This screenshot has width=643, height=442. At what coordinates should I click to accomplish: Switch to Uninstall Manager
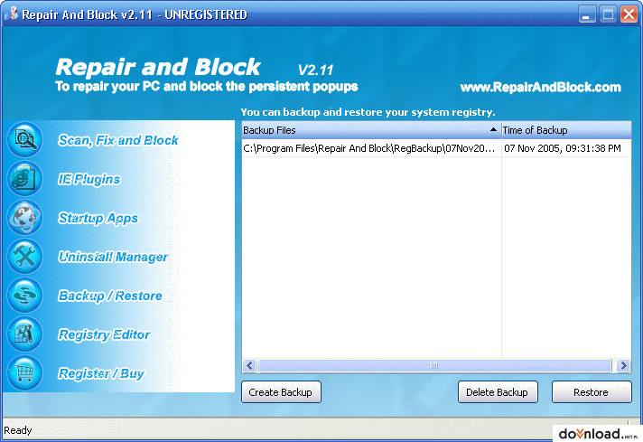coord(113,257)
